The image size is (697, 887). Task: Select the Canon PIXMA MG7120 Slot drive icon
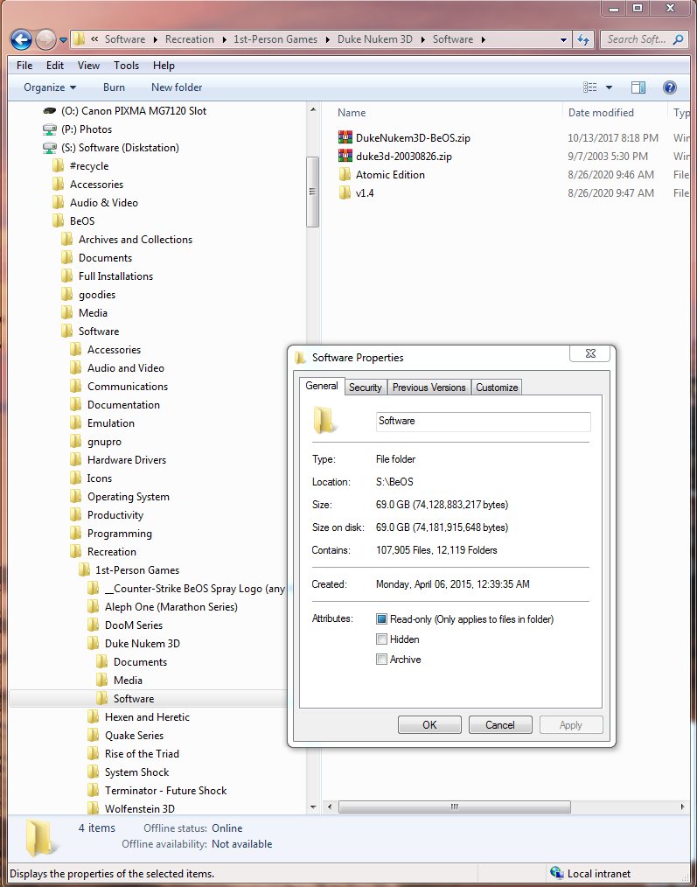[50, 111]
